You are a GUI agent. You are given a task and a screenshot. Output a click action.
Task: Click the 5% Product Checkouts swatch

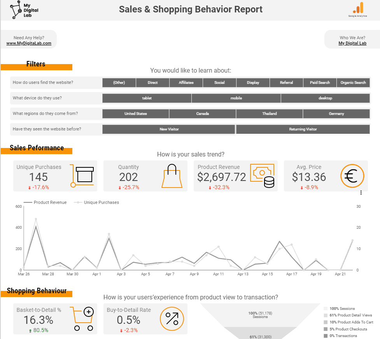pos(326,329)
